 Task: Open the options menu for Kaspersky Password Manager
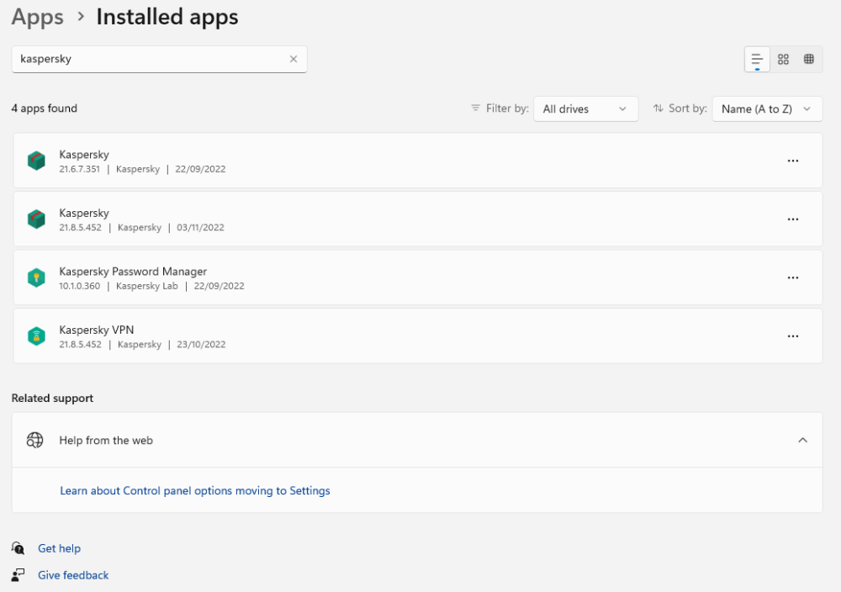point(793,277)
